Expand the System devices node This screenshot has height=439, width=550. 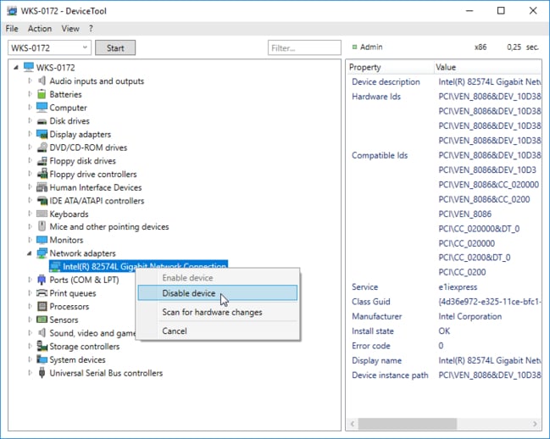pyautogui.click(x=30, y=359)
